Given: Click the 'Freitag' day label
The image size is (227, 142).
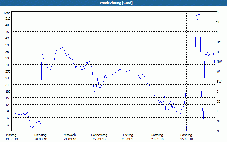Looking at the screenshot, I should point(128,135).
